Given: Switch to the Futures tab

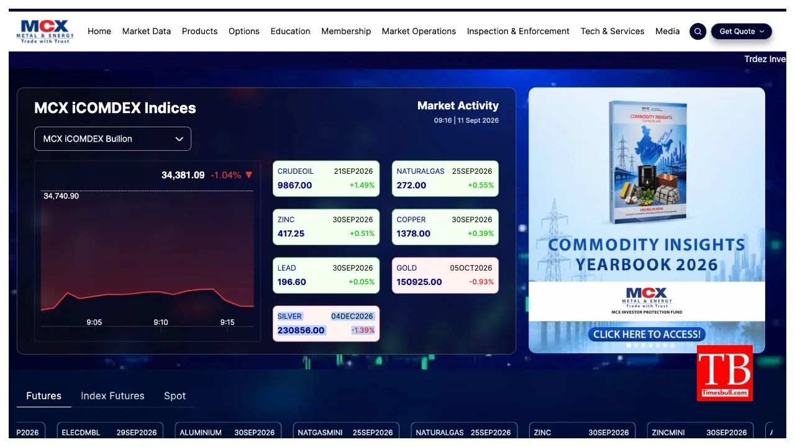Looking at the screenshot, I should 43,395.
